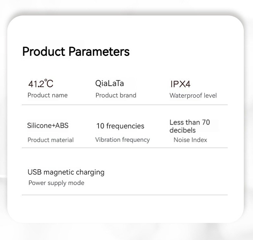Select USB magnetic charging text
The width and height of the screenshot is (253, 240).
[x=66, y=172]
